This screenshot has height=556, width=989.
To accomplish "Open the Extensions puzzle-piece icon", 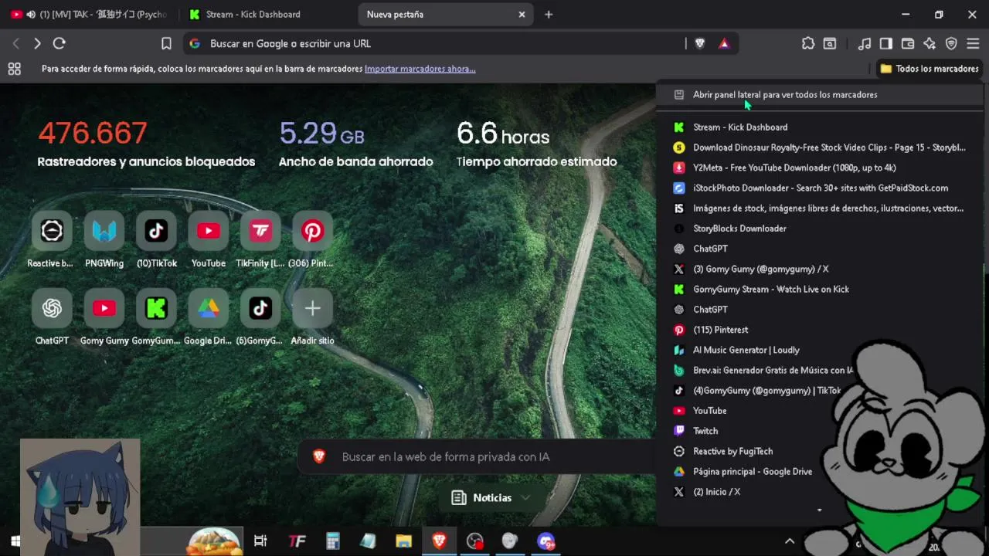I will (x=808, y=43).
